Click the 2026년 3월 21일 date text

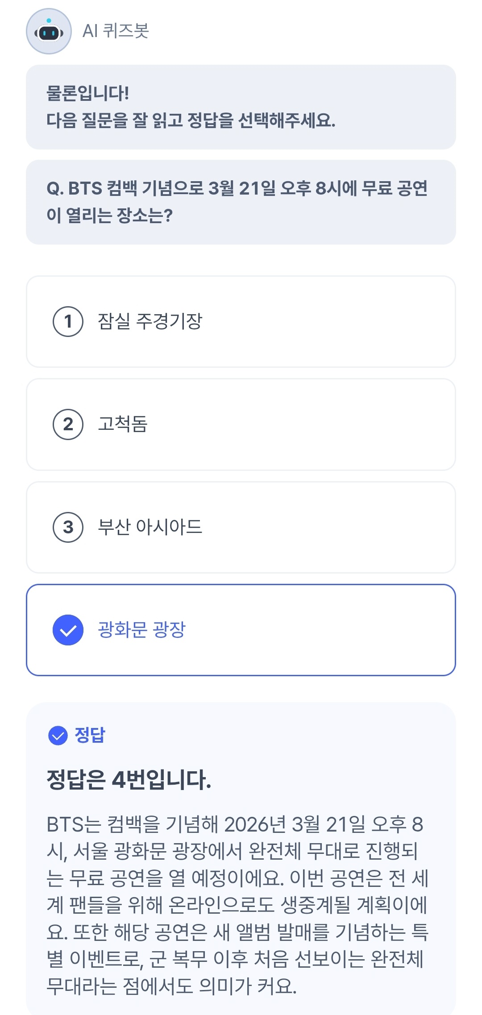pyautogui.click(x=295, y=824)
